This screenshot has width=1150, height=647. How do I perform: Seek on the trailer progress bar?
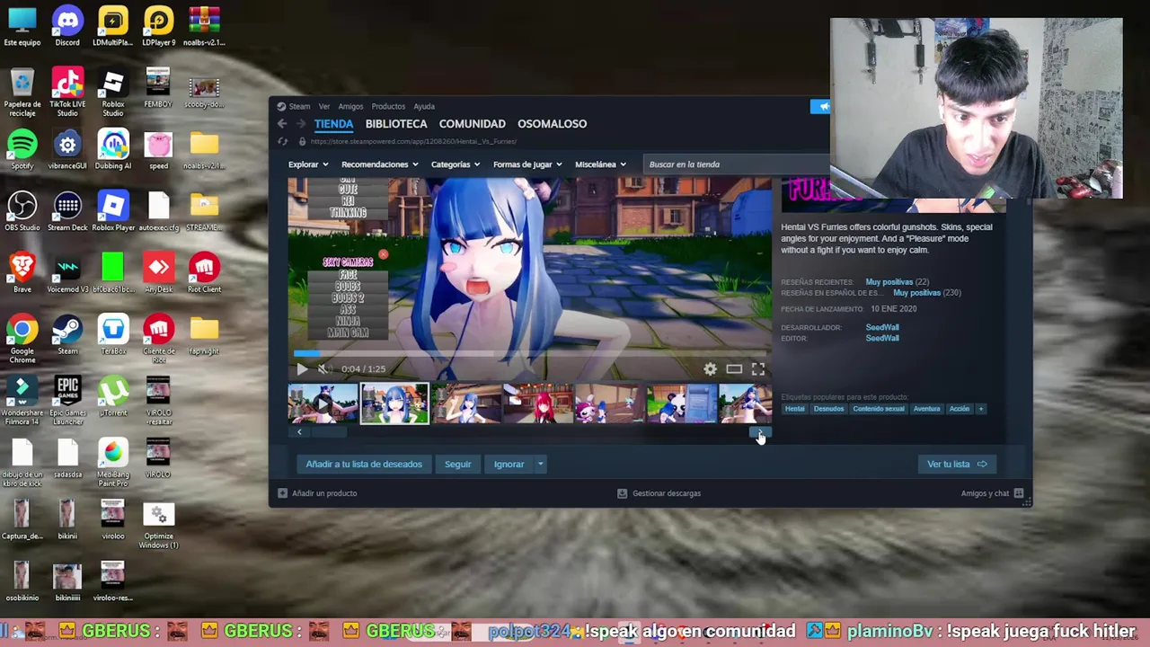pyautogui.click(x=529, y=353)
